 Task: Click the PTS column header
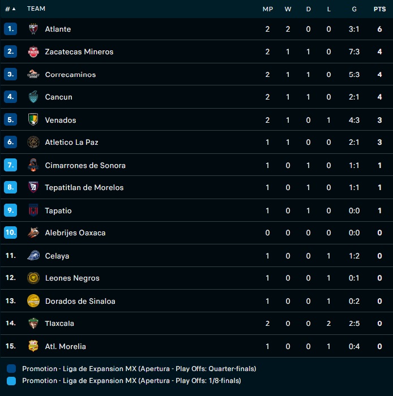coord(379,9)
